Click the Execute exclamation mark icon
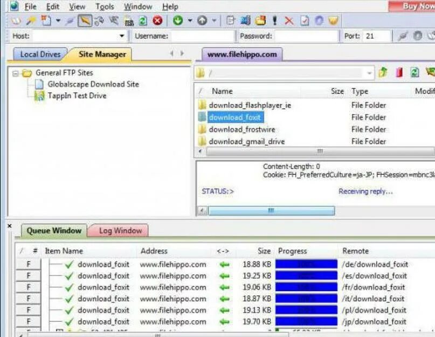 (275, 21)
